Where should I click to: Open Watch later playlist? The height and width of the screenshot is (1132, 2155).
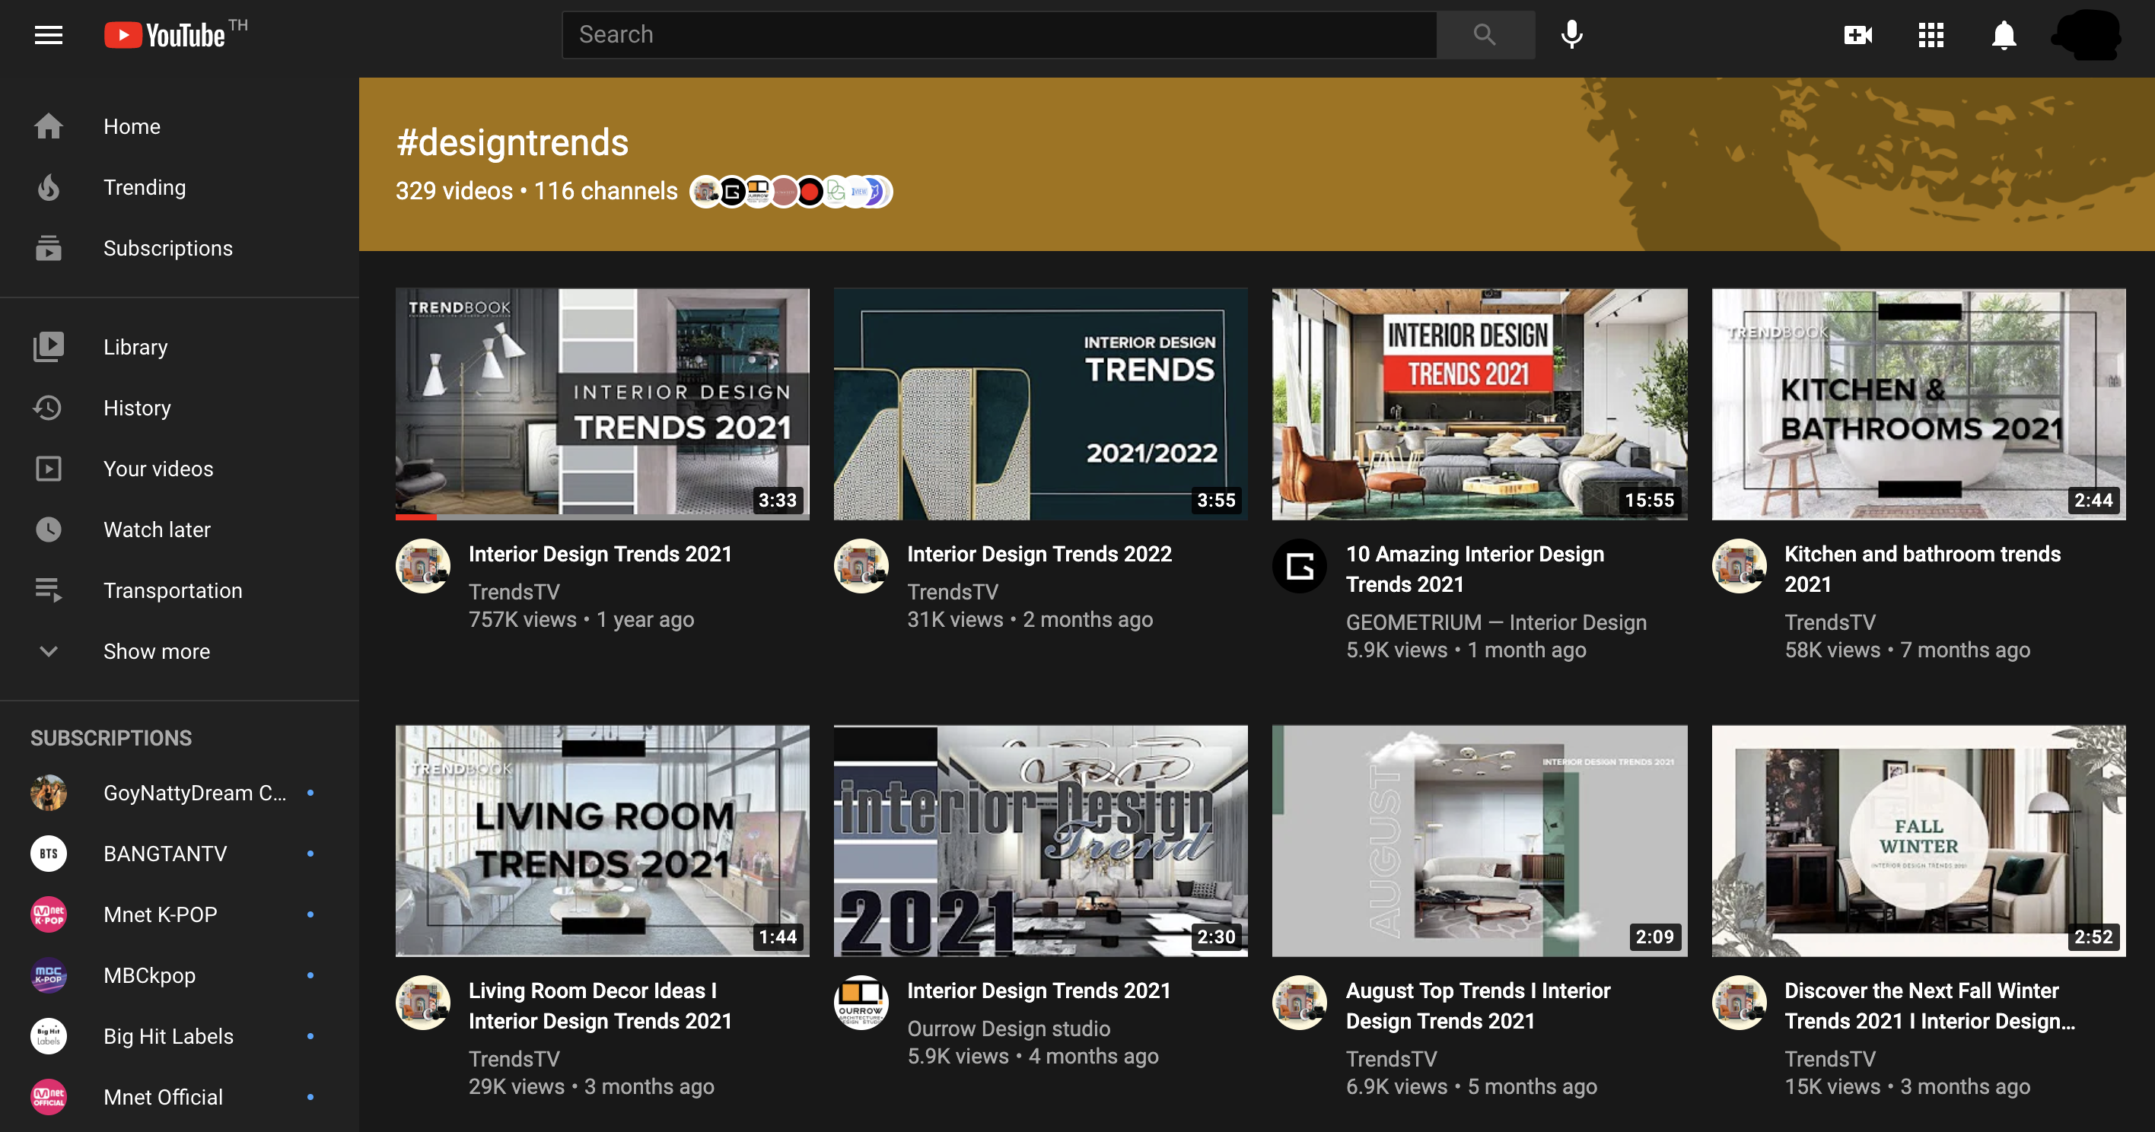157,529
